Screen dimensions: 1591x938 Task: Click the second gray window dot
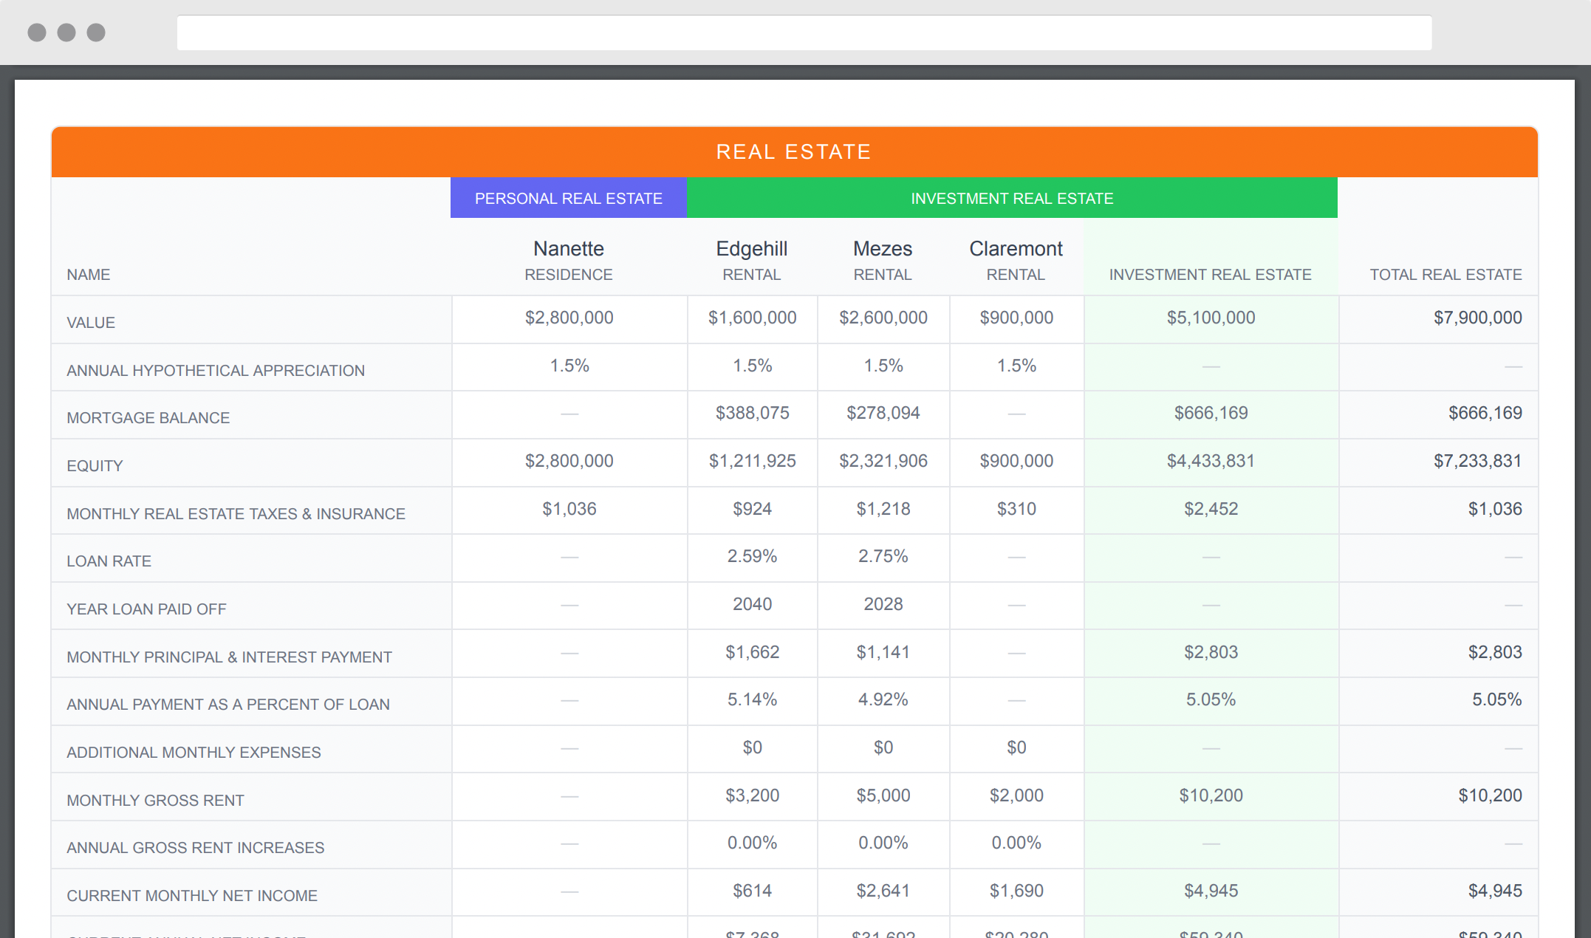[66, 32]
